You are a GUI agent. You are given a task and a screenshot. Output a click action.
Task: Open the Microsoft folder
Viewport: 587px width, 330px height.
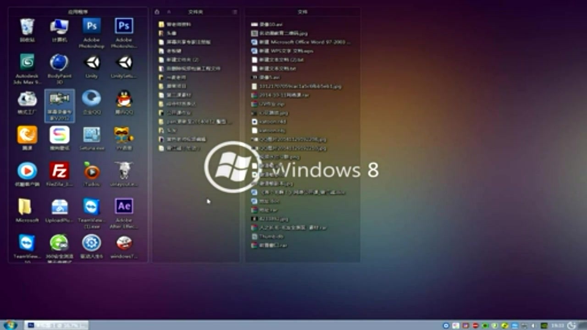[27, 210]
